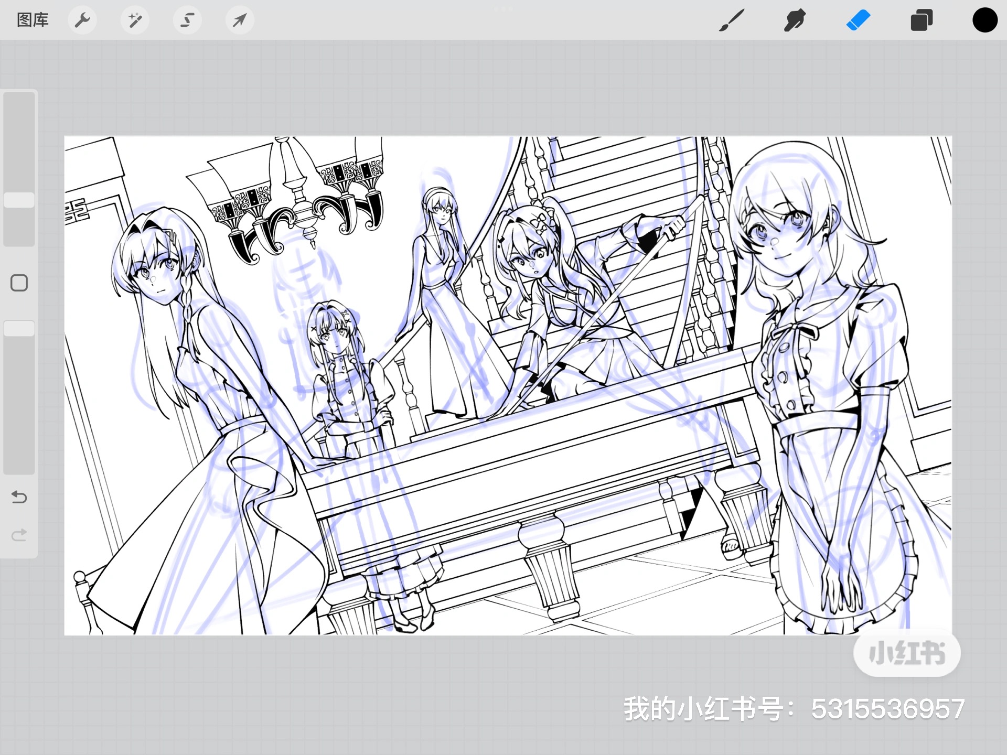Viewport: 1007px width, 755px height.
Task: Select the Smudge finger tool
Action: (x=795, y=20)
